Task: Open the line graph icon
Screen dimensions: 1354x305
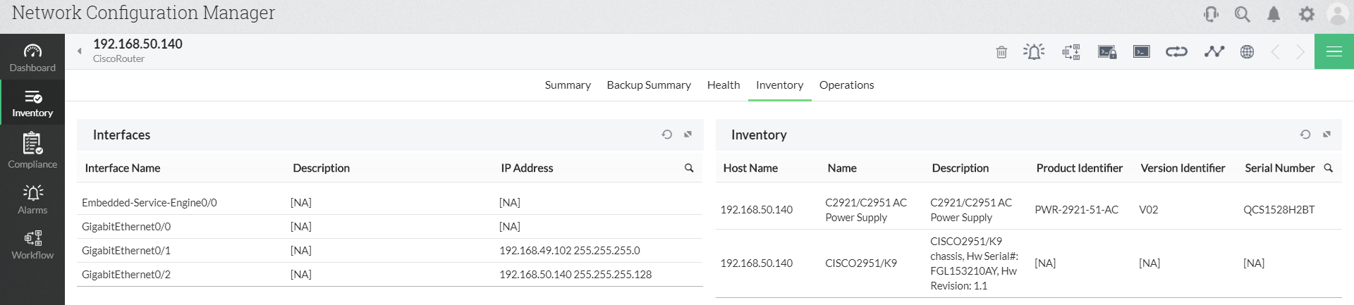Action: 1214,51
